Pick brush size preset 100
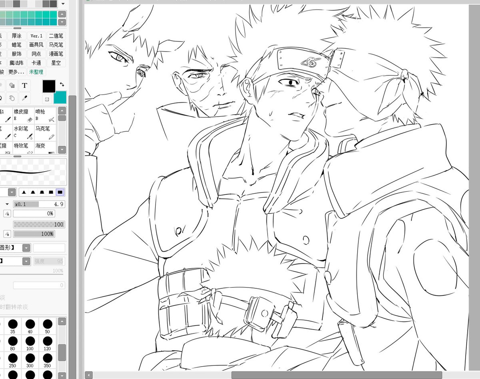 coord(30,343)
